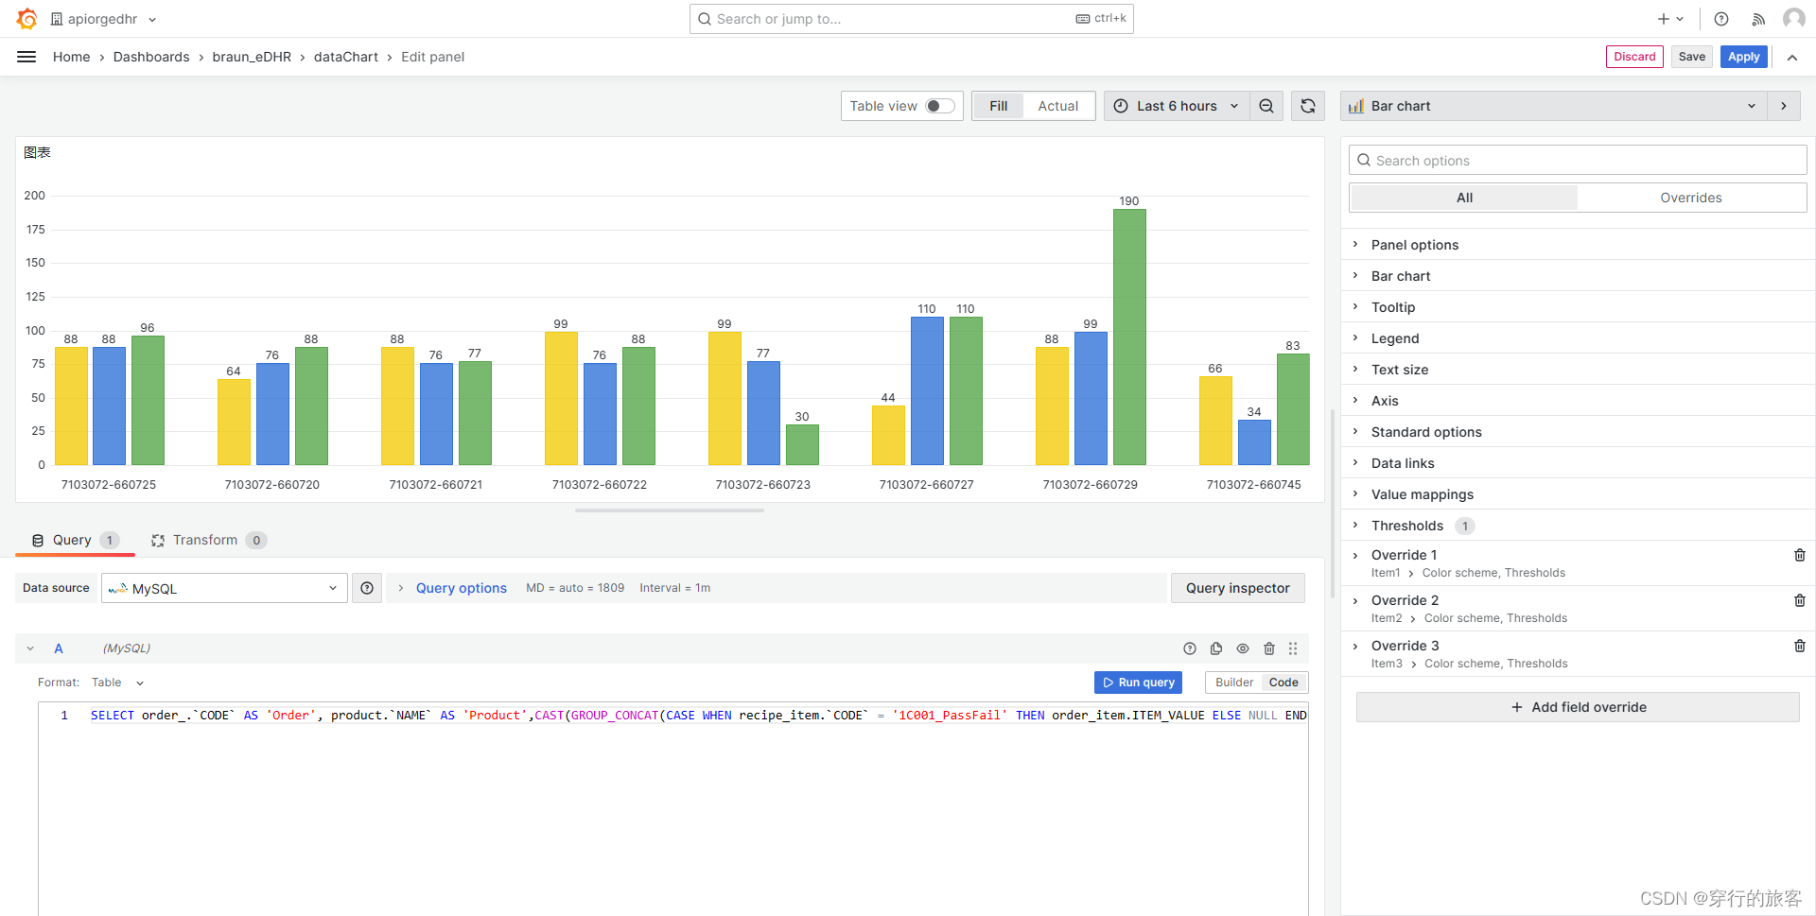This screenshot has width=1816, height=916.
Task: Open the Grafana news RSS icon
Action: click(x=1758, y=19)
